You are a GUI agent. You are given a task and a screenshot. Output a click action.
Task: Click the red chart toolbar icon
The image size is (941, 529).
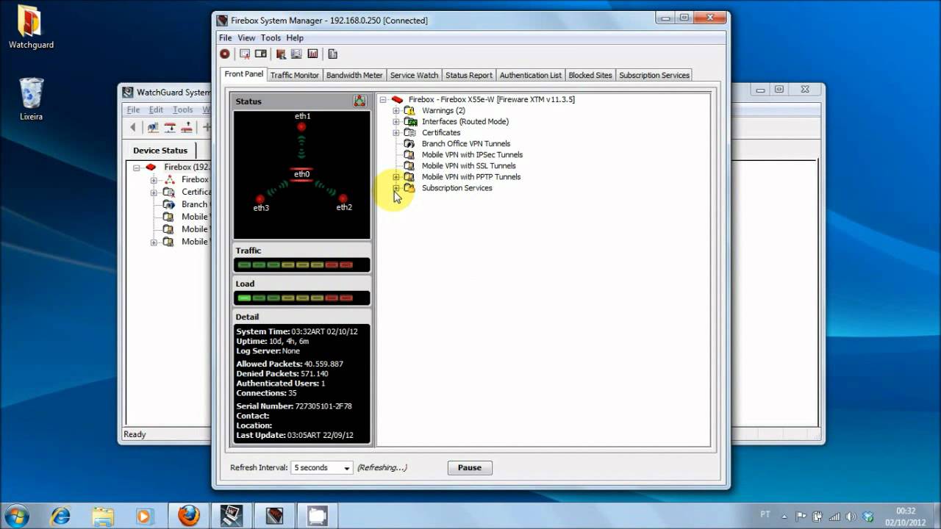point(312,54)
